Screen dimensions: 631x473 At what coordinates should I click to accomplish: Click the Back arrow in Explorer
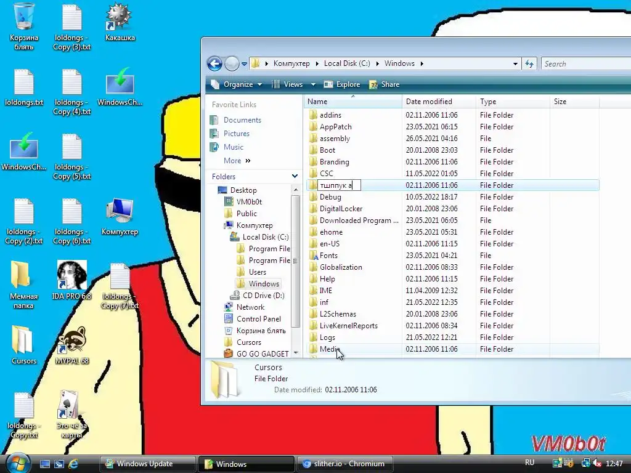click(214, 63)
